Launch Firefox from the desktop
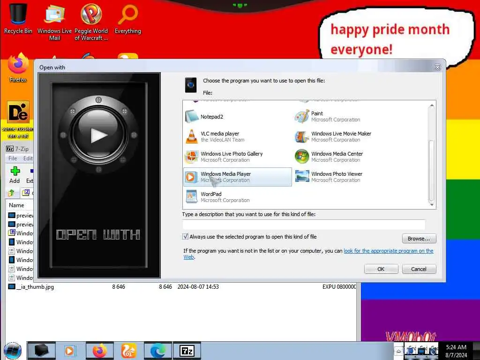This screenshot has width=480, height=360. pyautogui.click(x=18, y=68)
